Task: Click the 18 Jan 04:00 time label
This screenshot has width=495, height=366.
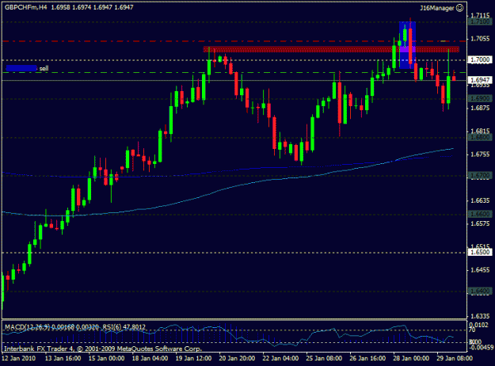Action: [x=150, y=358]
